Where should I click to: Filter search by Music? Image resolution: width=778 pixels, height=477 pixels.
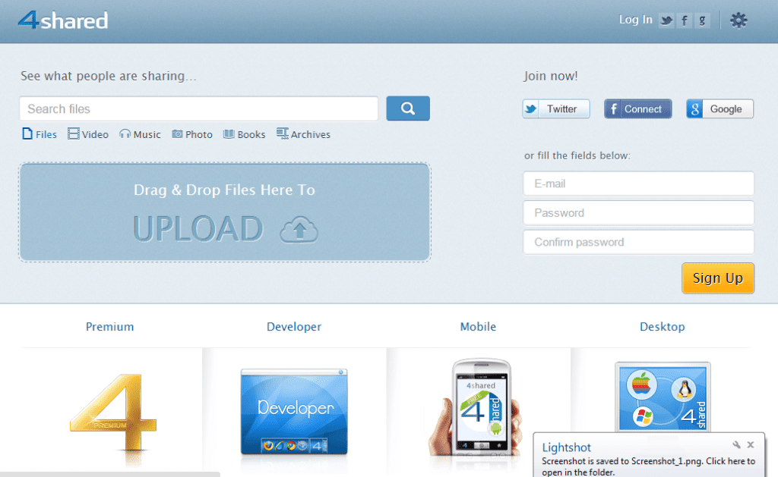140,134
